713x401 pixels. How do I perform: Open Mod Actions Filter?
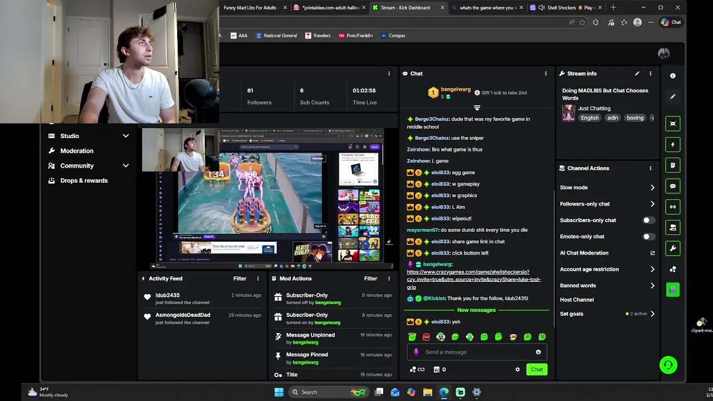click(x=370, y=278)
